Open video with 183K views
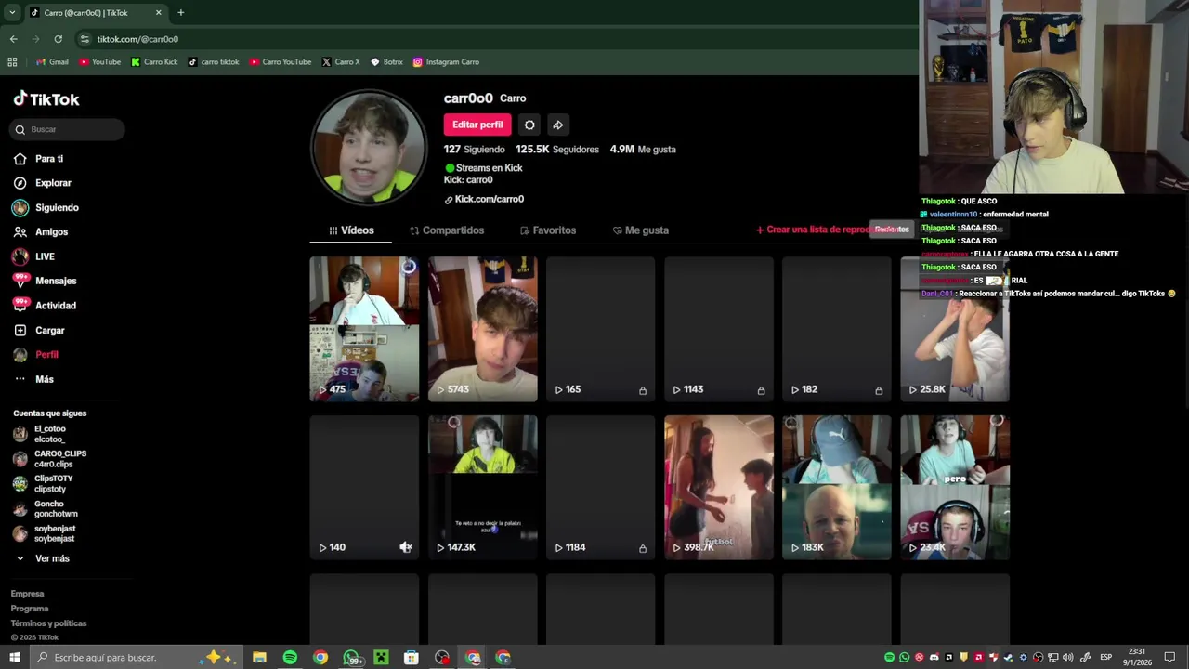Screen dimensions: 1189x669 [836, 487]
